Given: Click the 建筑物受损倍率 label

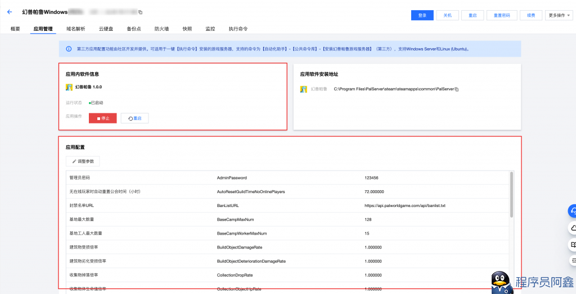Looking at the screenshot, I should [84, 247].
